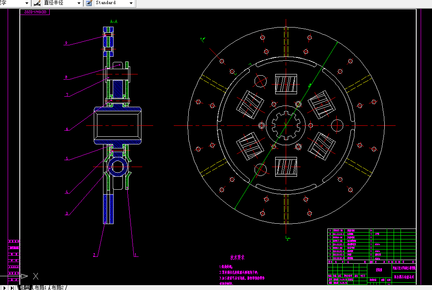Jump to the last layout tab arrow
Image resolution: width=432 pixels, height=290 pixels.
(12, 288)
